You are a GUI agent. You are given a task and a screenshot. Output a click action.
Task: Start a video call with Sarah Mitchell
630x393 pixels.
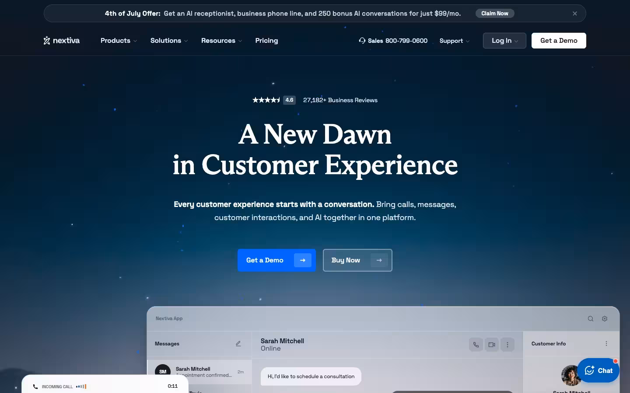click(x=492, y=345)
